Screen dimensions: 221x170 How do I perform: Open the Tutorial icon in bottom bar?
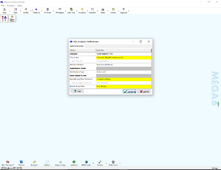(21, 163)
